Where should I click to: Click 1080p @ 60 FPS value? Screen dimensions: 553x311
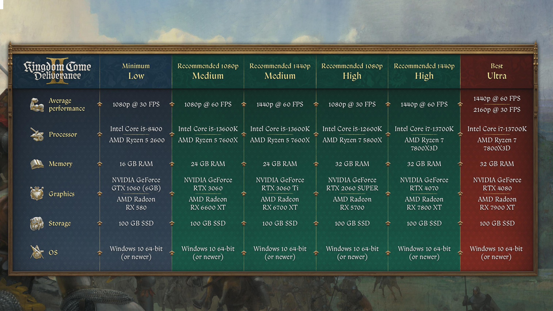pyautogui.click(x=208, y=104)
